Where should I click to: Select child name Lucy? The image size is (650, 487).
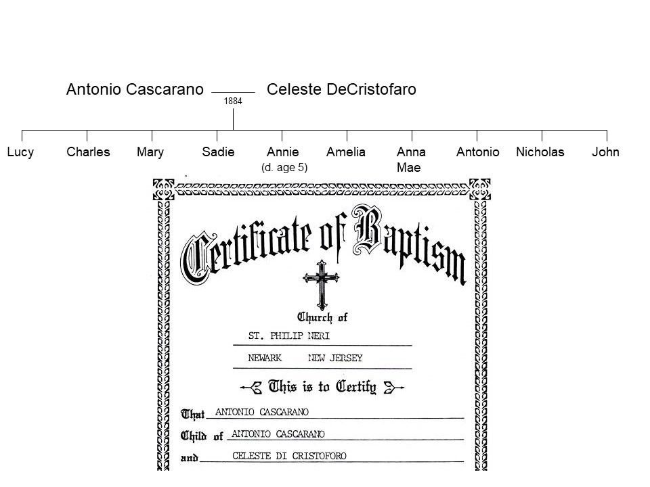coord(20,152)
